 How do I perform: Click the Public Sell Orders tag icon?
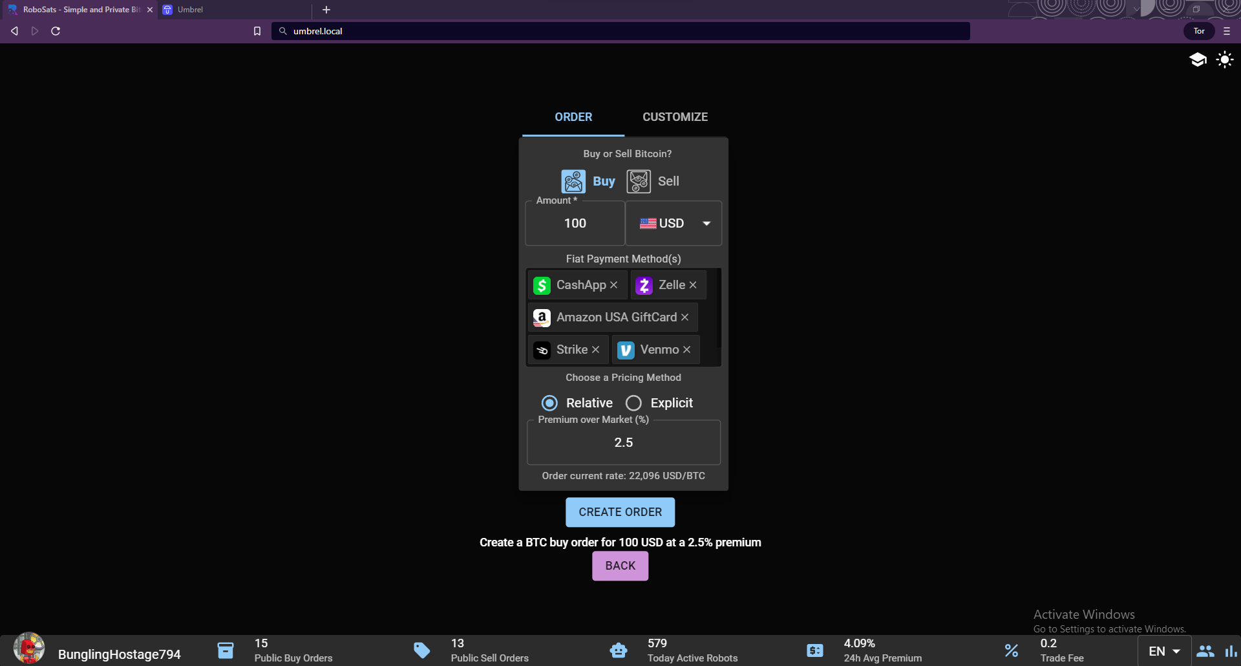point(422,650)
